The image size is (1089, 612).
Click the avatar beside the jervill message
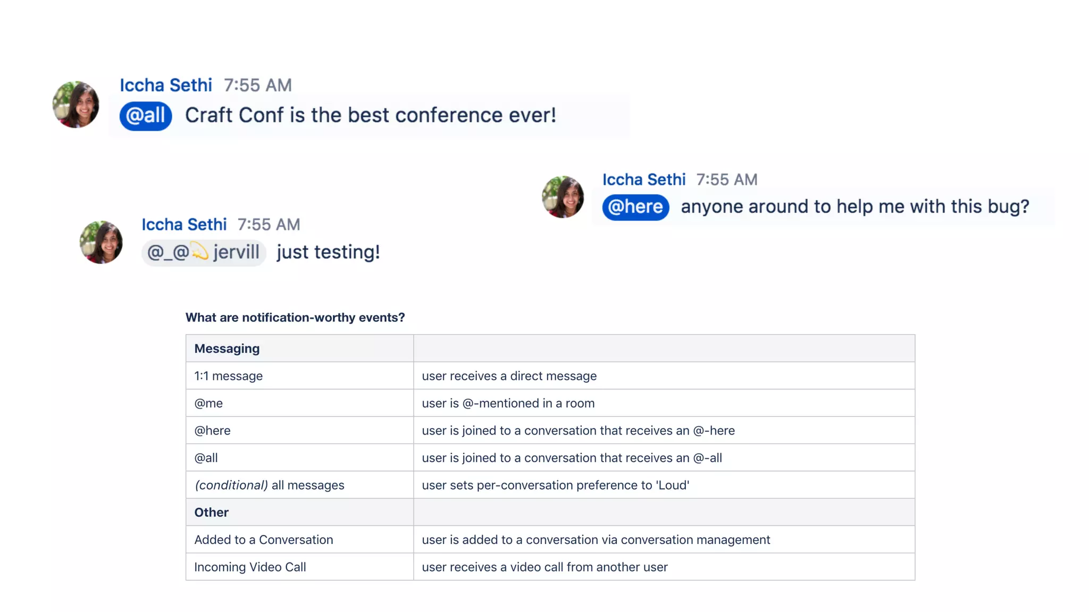coord(101,242)
